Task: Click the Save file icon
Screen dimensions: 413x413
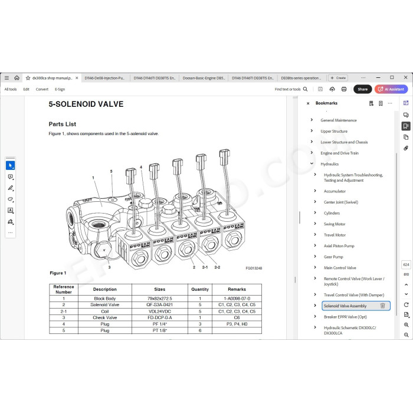Action: tap(320, 89)
